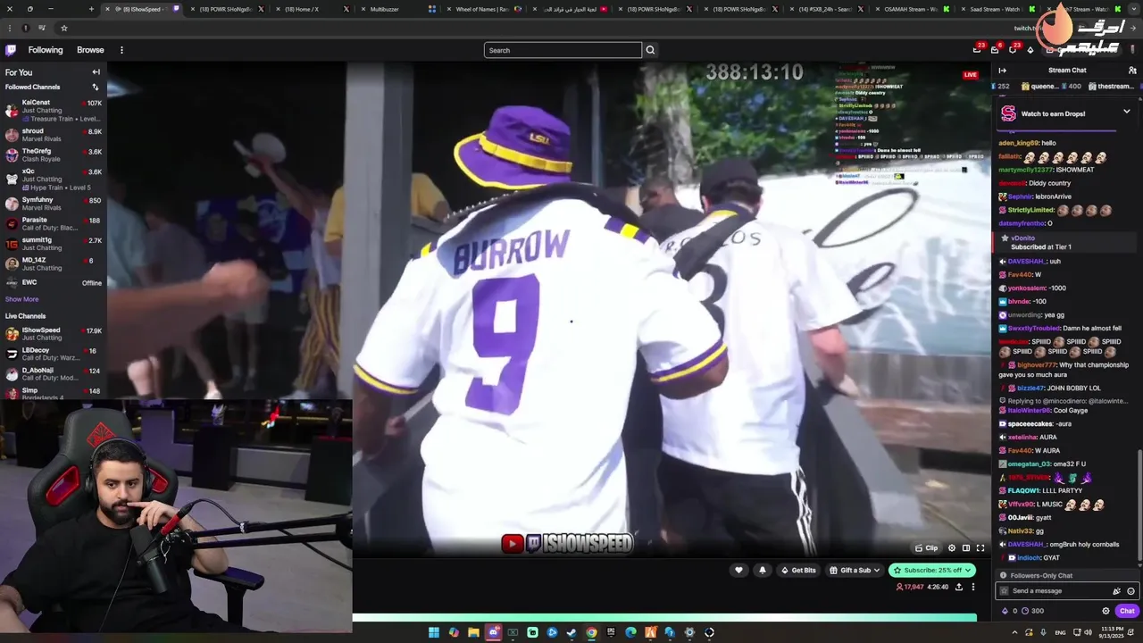This screenshot has height=643, width=1143.
Task: Click the Twitch search field
Action: point(563,50)
